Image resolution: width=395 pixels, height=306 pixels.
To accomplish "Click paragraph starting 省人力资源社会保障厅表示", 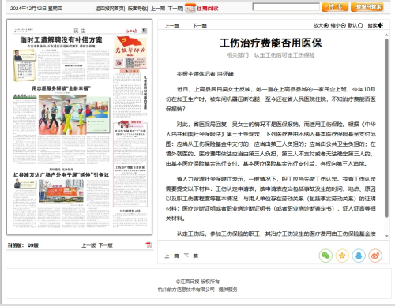I will (x=271, y=199).
